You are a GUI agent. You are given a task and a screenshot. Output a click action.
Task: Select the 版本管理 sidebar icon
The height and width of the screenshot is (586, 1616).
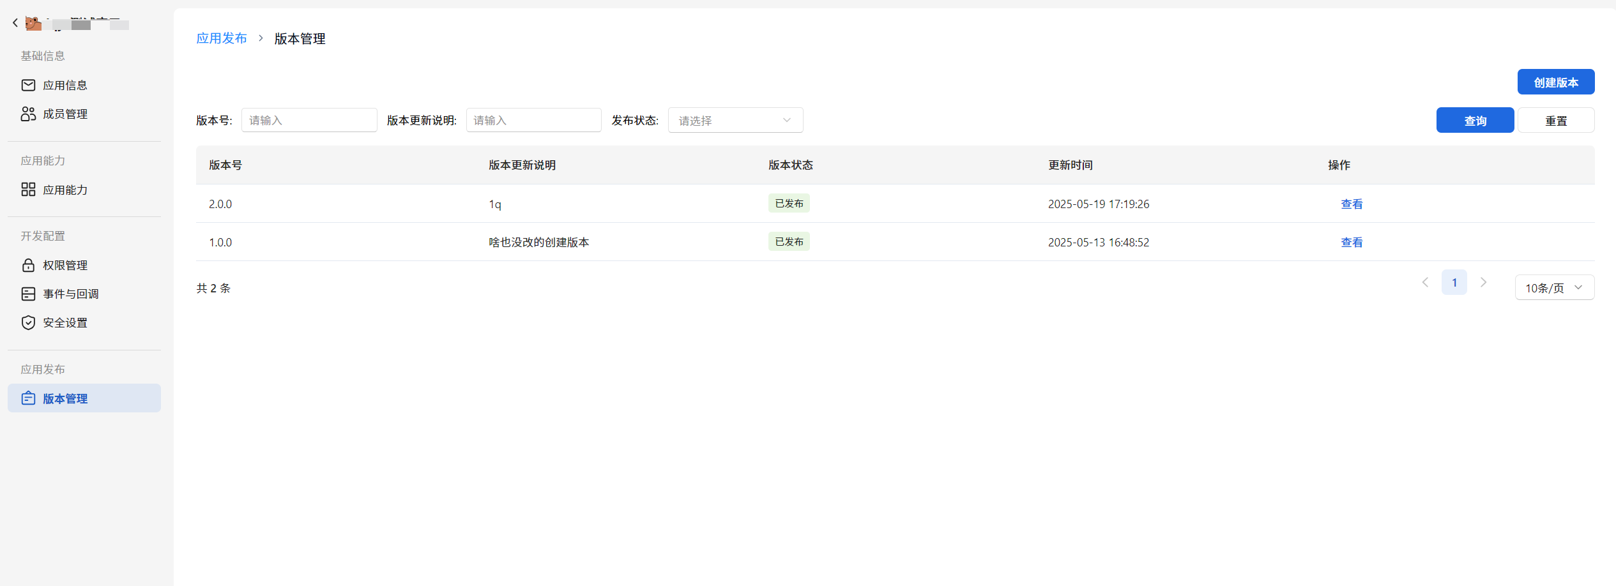click(28, 398)
